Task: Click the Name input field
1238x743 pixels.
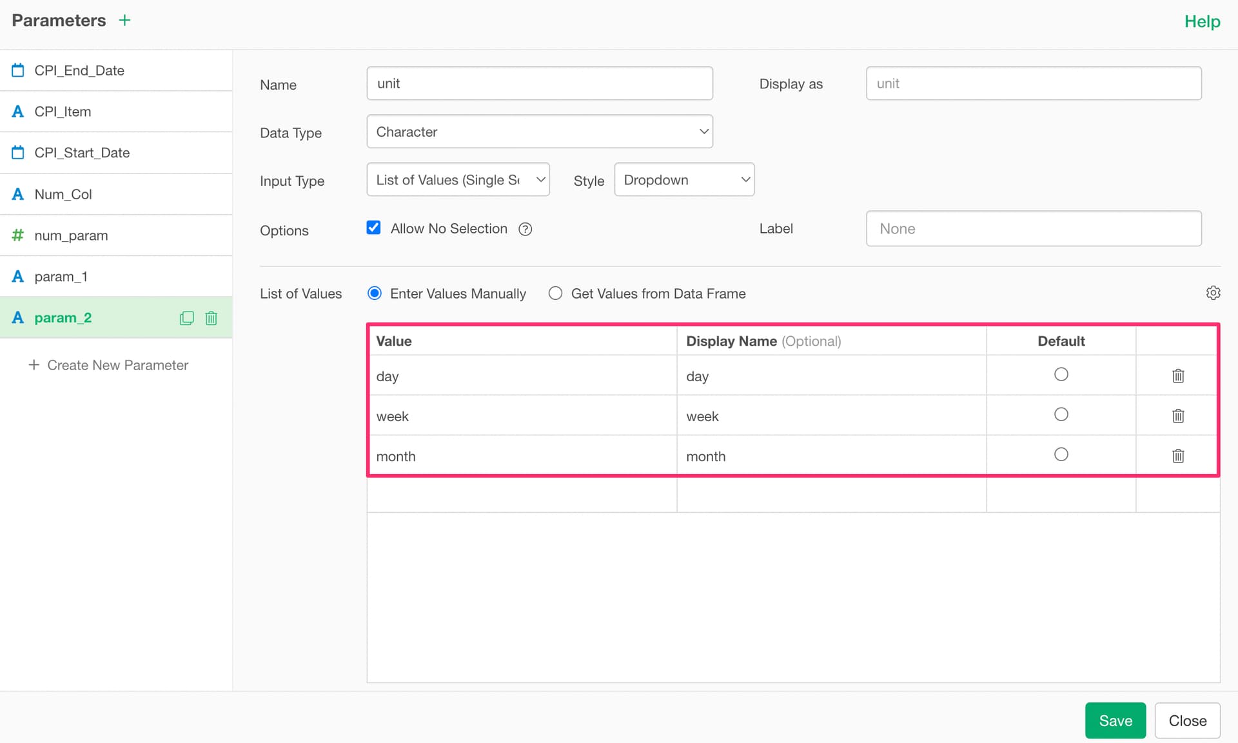Action: click(x=540, y=83)
